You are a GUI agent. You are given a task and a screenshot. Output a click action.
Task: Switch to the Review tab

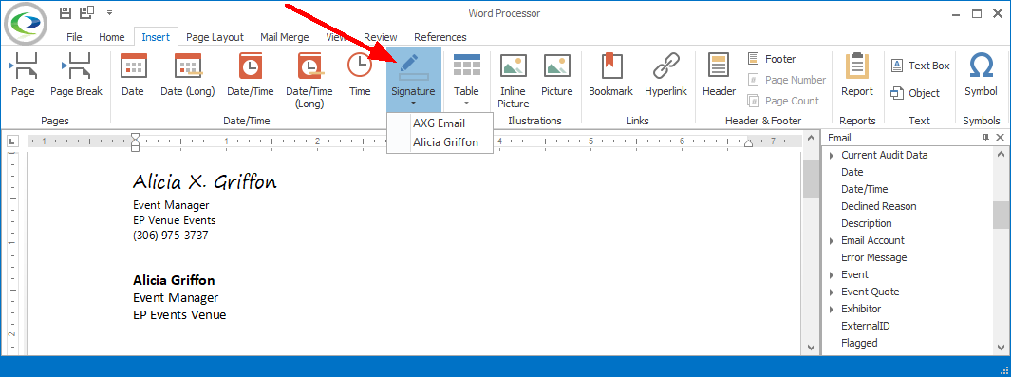381,37
